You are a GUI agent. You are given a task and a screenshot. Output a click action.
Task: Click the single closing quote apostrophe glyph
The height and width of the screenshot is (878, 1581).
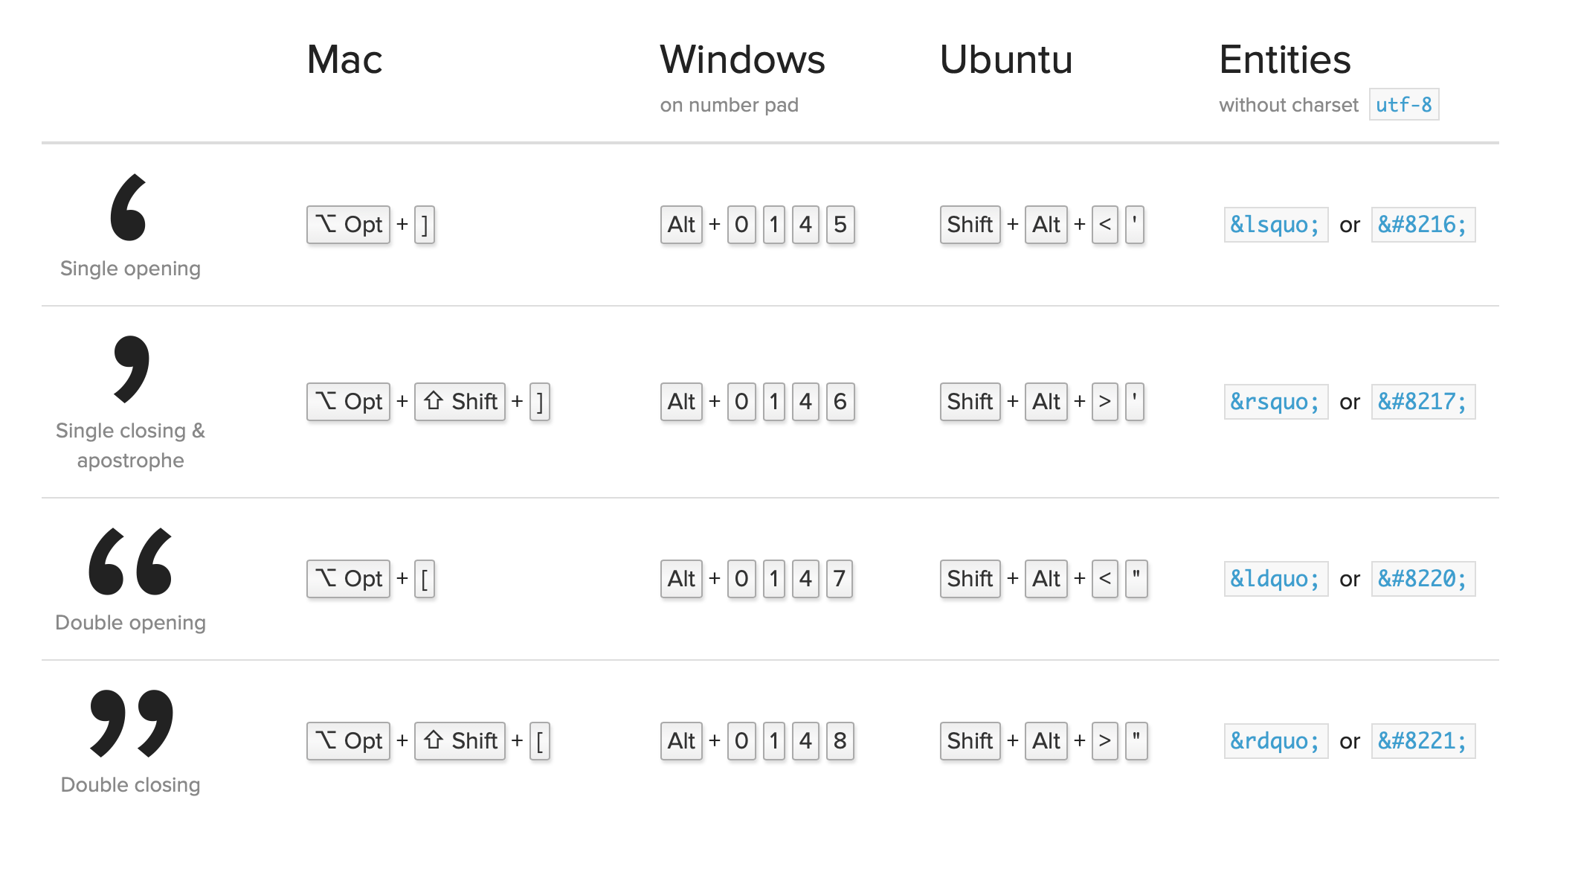pos(132,370)
